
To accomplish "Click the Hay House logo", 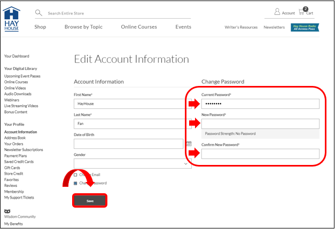I will click(12, 19).
